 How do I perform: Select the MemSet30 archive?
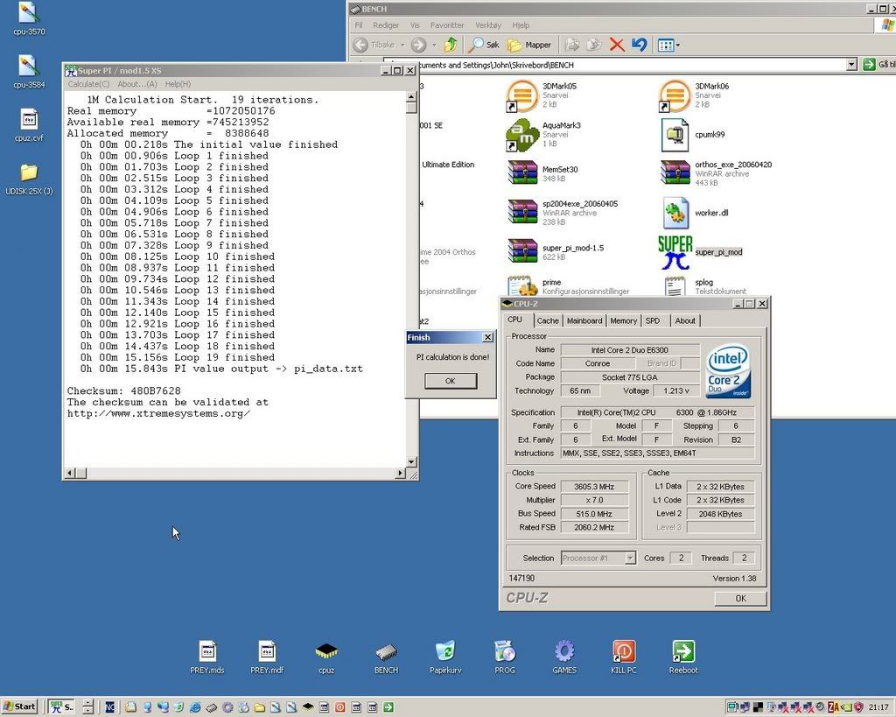click(522, 173)
